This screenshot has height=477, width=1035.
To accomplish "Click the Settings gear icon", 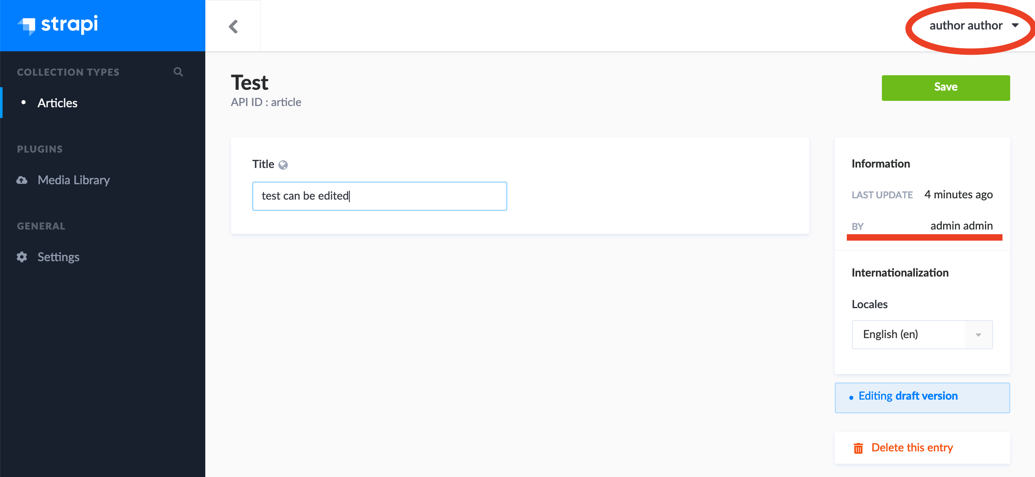I will [x=21, y=256].
